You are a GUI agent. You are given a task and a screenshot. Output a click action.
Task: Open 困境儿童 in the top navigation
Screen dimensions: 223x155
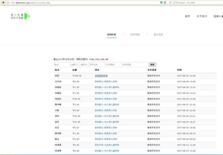218,16
